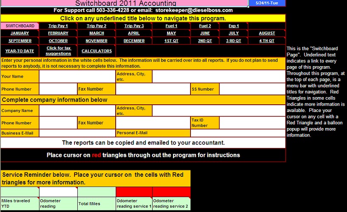Select the 'Place cursor on red triangles' banner
The image size is (347, 212).
(143, 155)
